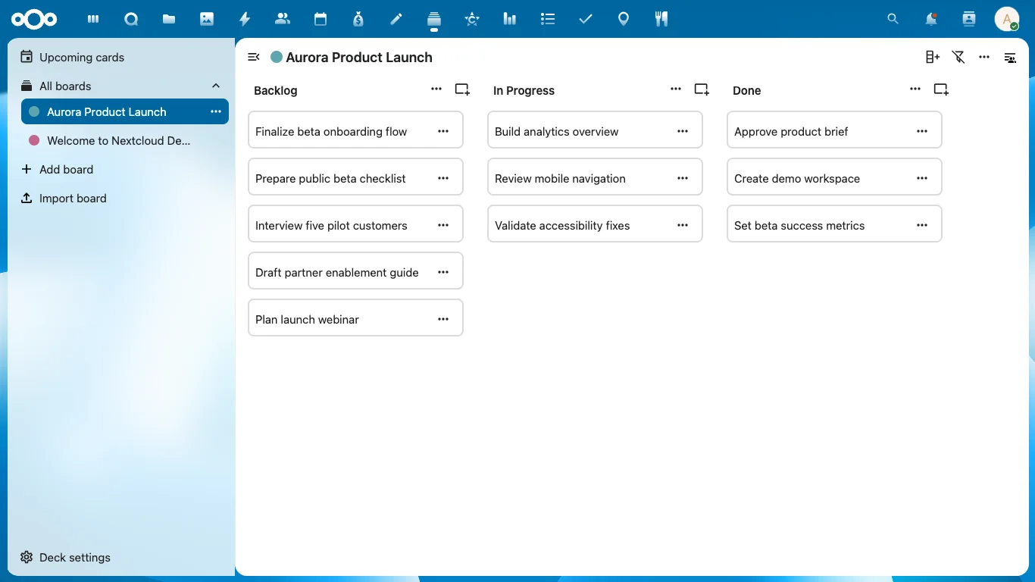Open the board view options three-dot menu

[x=984, y=57]
